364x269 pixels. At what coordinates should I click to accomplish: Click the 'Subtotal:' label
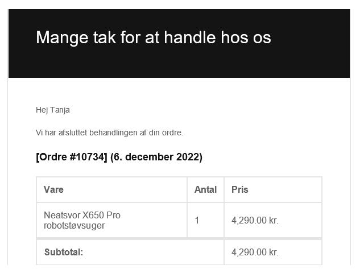pos(64,252)
